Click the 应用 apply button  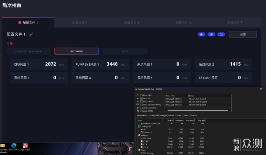(243, 34)
